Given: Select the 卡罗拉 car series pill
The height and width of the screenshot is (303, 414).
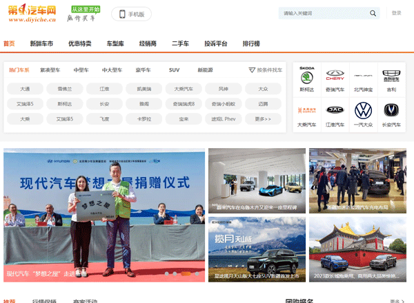Looking at the screenshot, I should click(144, 119).
